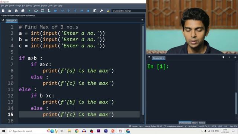Maximize the current pane
The image size is (238, 134).
pos(95,11)
